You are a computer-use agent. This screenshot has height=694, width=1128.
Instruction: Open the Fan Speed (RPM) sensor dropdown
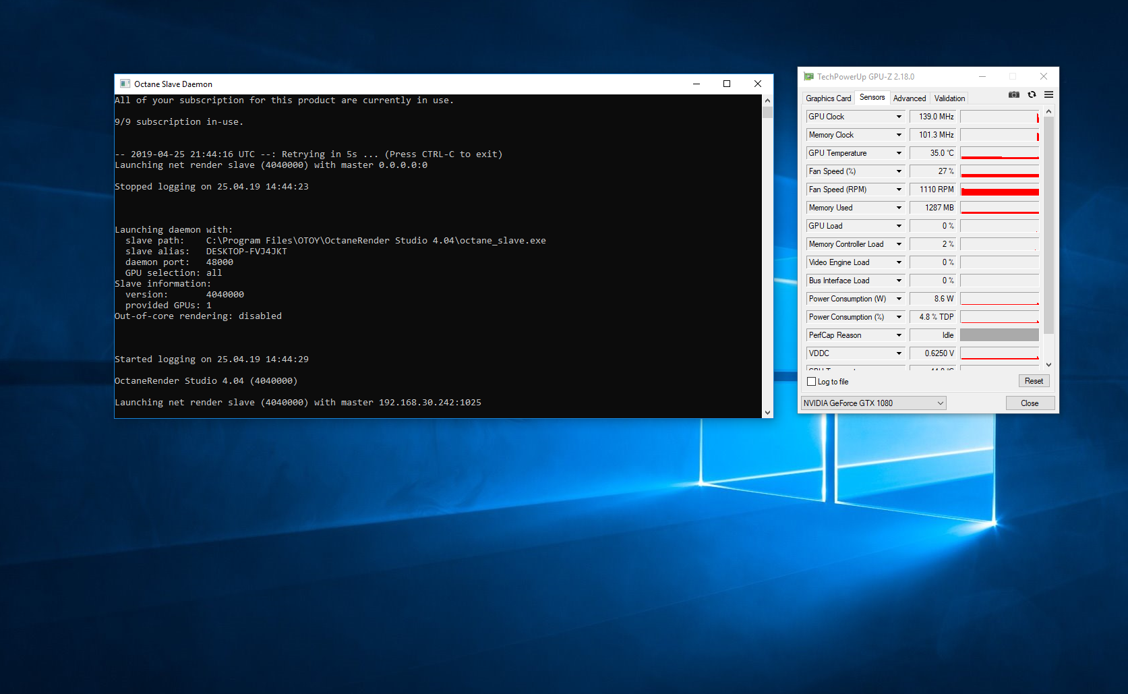[x=899, y=190]
